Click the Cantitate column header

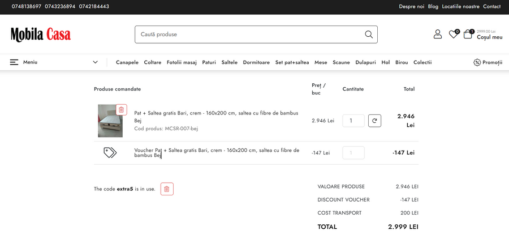(x=353, y=89)
